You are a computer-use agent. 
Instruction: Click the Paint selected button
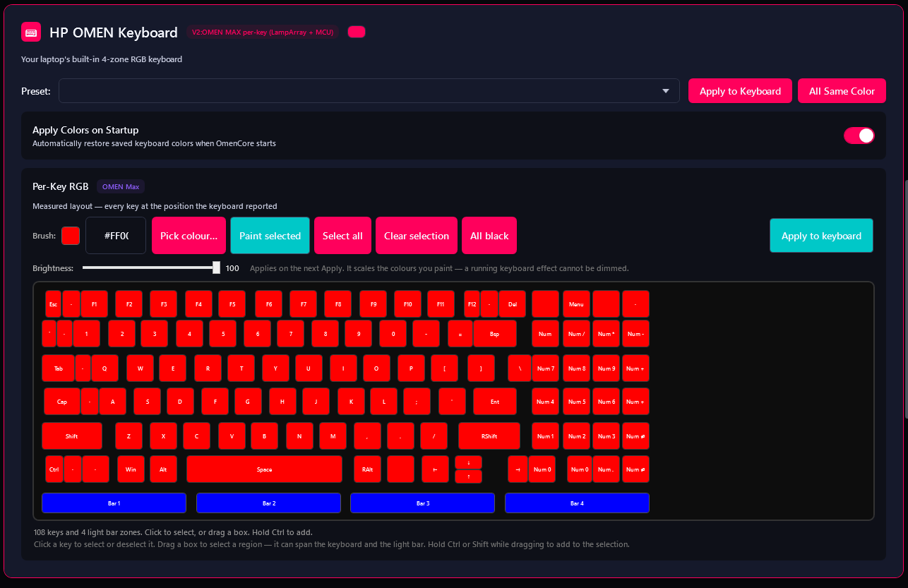pos(270,236)
